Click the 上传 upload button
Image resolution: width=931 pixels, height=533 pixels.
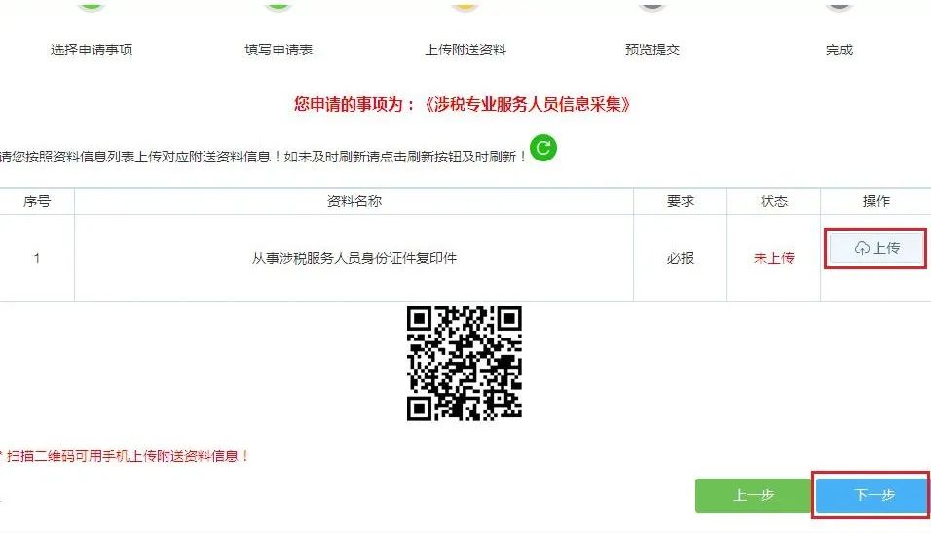tap(876, 248)
